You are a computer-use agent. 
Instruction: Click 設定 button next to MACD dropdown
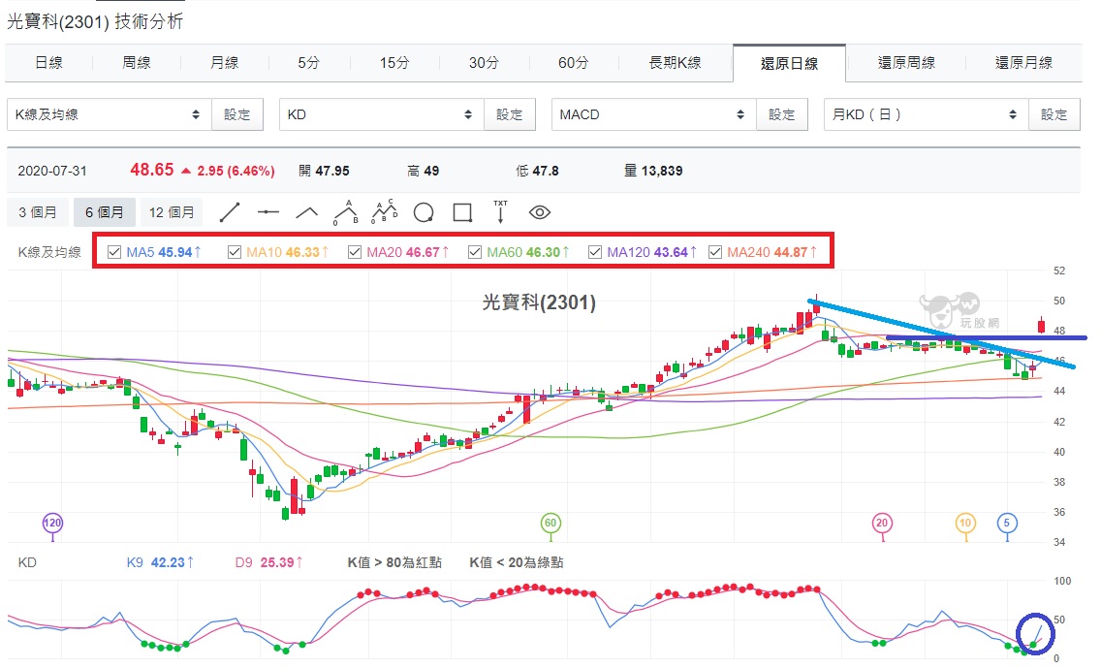click(x=781, y=114)
